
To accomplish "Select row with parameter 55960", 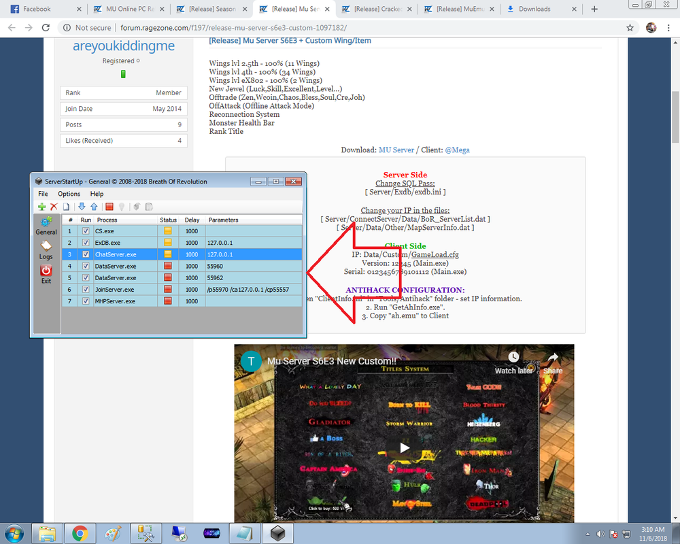I will (182, 266).
